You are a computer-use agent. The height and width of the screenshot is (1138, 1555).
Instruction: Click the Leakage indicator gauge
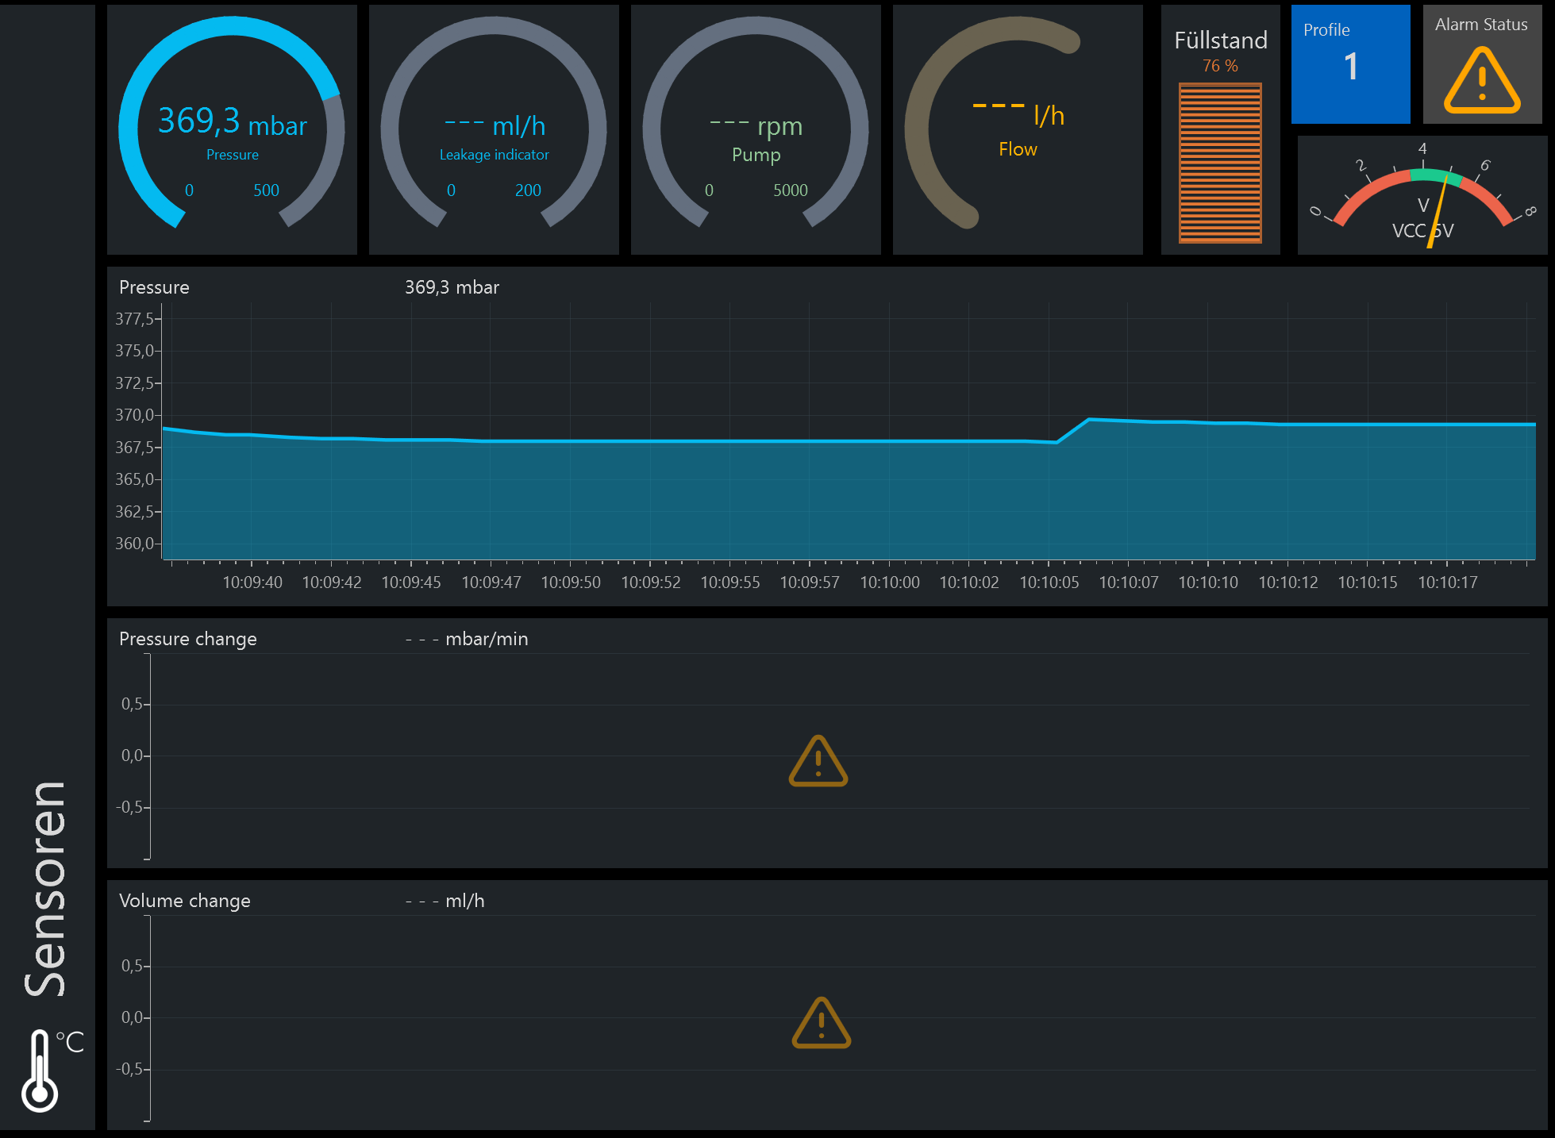(x=494, y=129)
